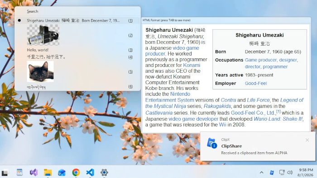This screenshot has height=178, width=317.
Task: Open the Life Force link
Action: pyautogui.click(x=258, y=100)
